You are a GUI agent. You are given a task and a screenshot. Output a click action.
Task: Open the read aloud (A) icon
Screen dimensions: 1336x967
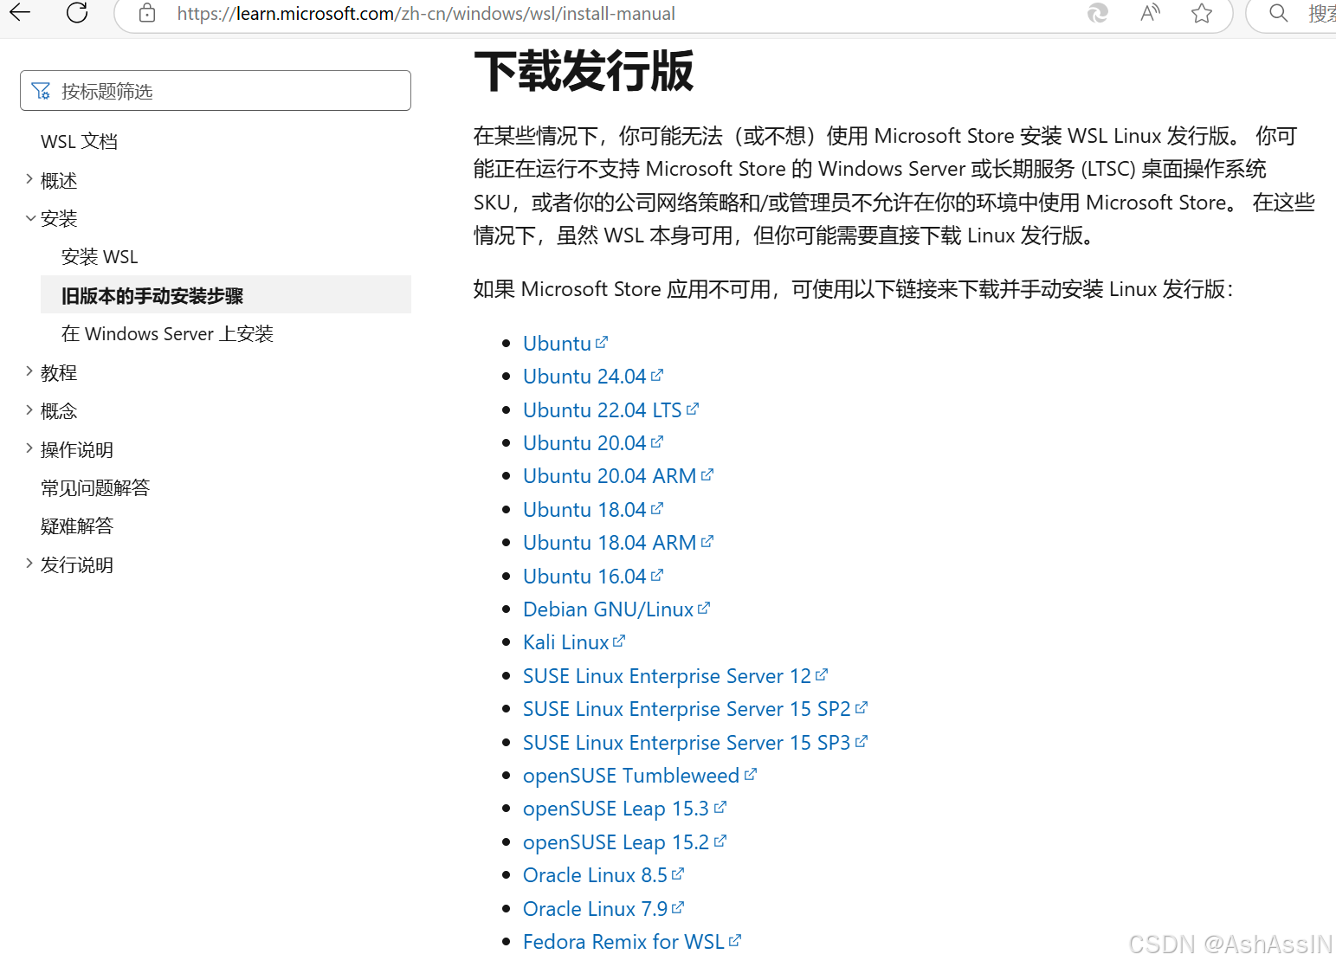point(1149,14)
